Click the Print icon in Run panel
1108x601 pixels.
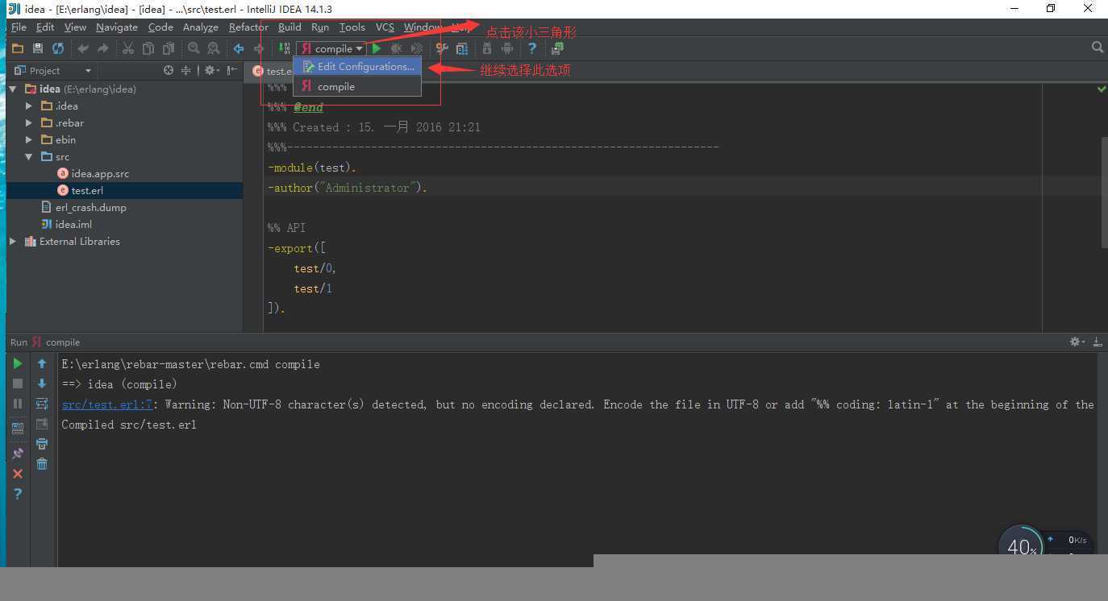pos(42,444)
